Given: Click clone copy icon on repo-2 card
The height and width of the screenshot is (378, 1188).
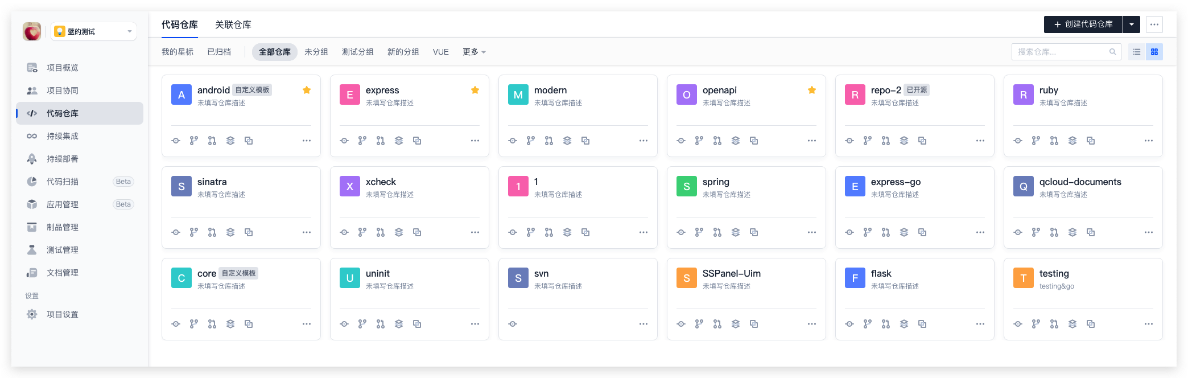Looking at the screenshot, I should (922, 141).
